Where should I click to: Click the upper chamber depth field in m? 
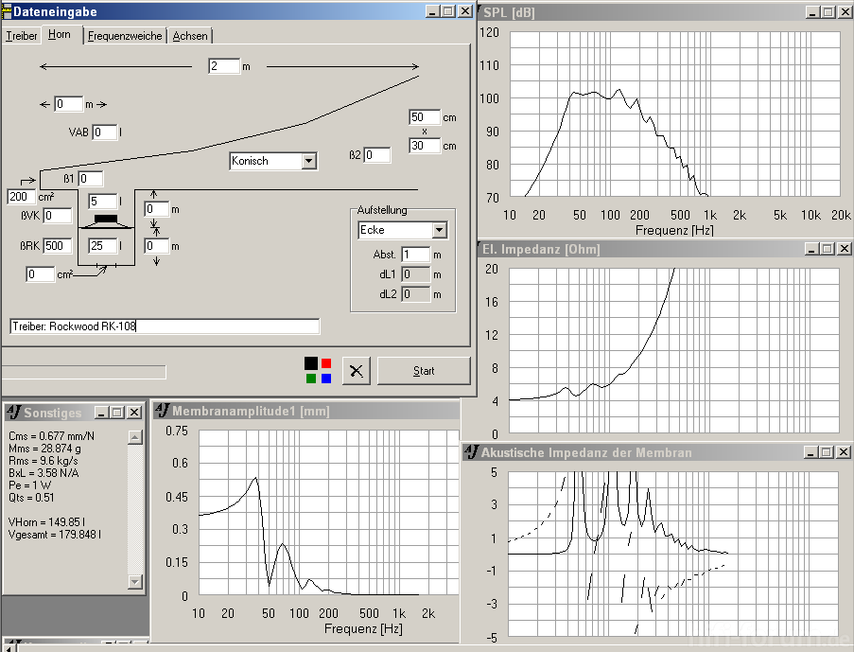(x=157, y=209)
